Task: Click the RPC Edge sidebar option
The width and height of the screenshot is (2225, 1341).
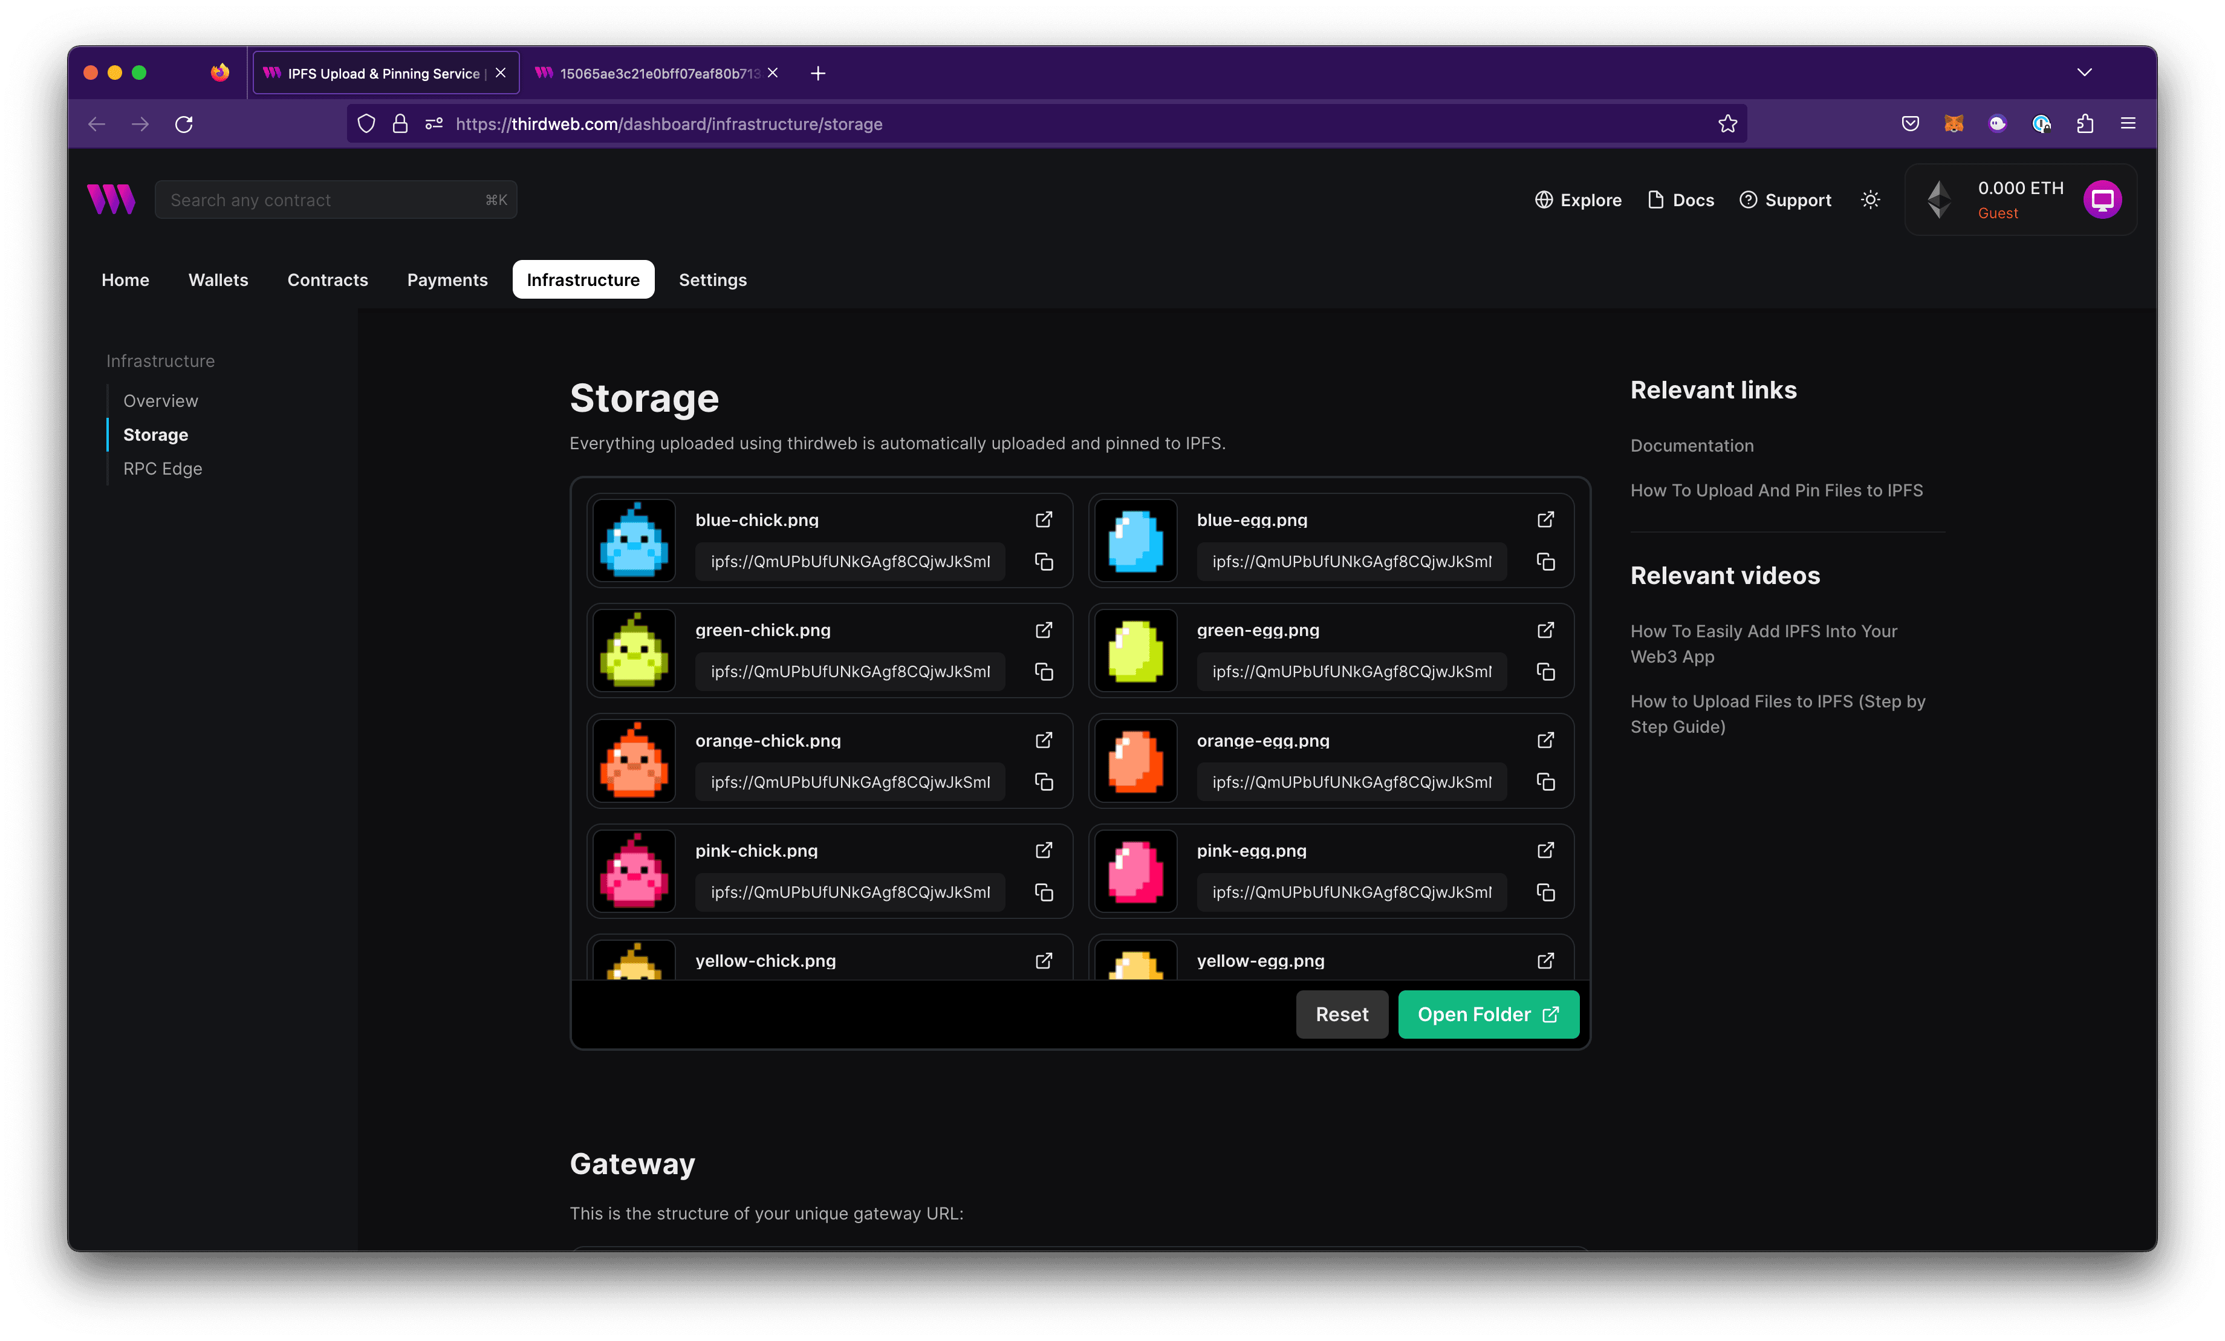Action: click(x=164, y=469)
